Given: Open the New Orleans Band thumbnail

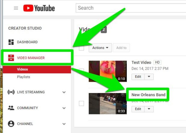Looking at the screenshot, I should tap(108, 104).
